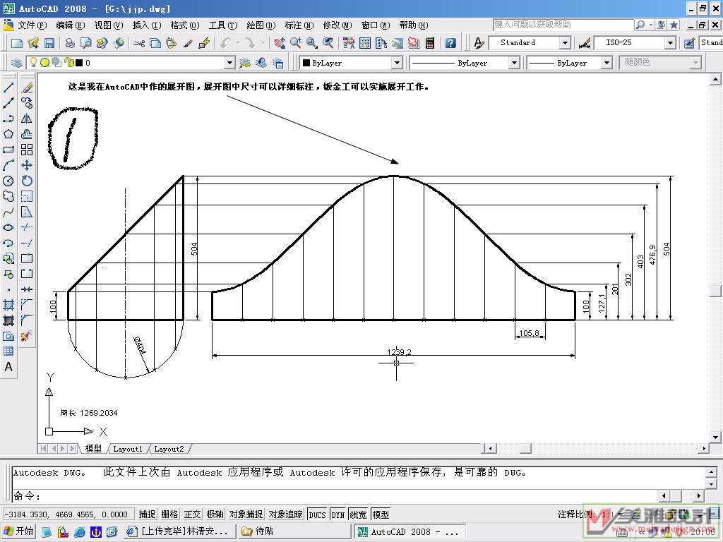Select the Ellipse draw tool
This screenshot has width=723, height=542.
[x=8, y=227]
